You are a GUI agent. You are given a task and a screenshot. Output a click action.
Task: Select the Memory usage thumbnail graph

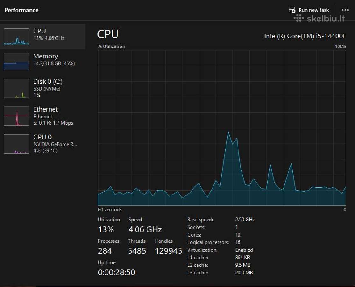pyautogui.click(x=16, y=62)
